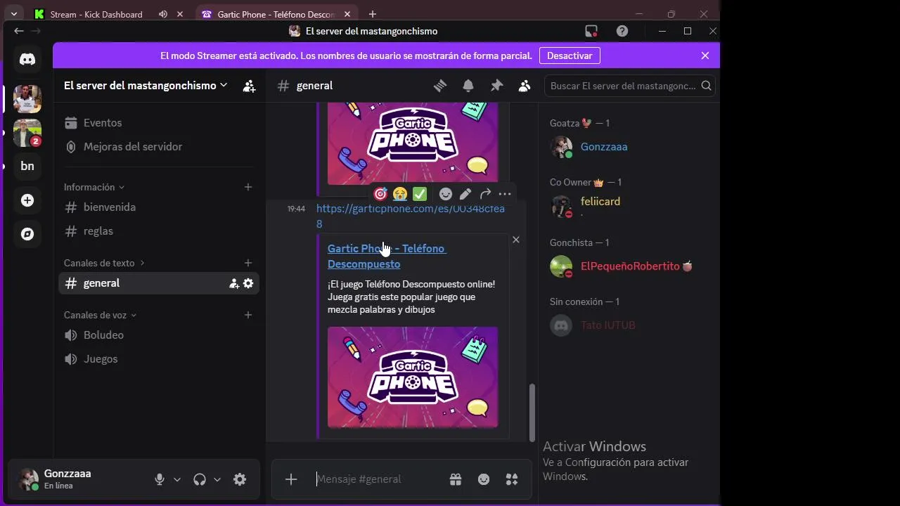Click the chat scrollbar thumb
This screenshot has width=900, height=506.
[532, 412]
